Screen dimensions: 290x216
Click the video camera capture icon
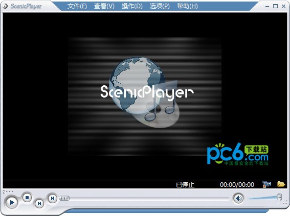[266, 184]
